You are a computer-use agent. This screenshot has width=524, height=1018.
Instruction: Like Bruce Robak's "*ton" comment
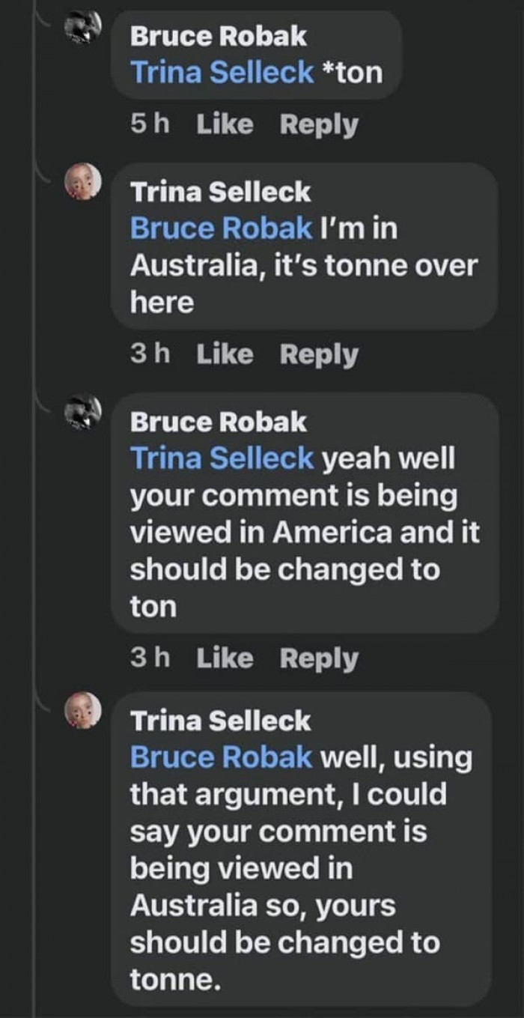(225, 124)
